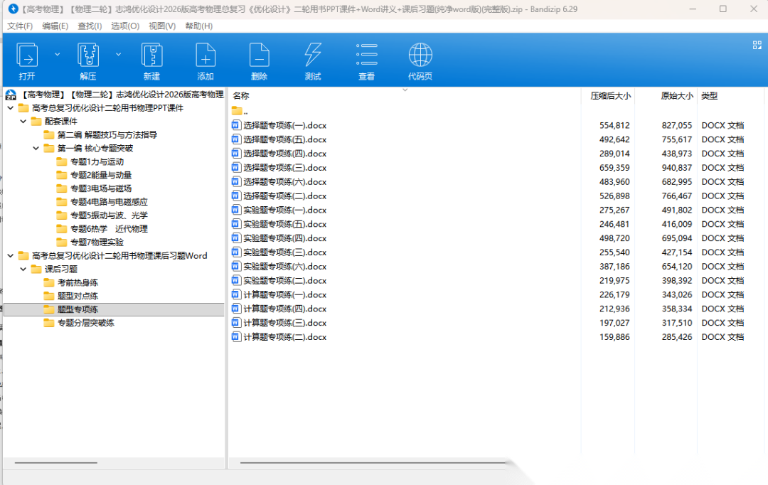Collapse the 配套课件 tree folder

23,122
